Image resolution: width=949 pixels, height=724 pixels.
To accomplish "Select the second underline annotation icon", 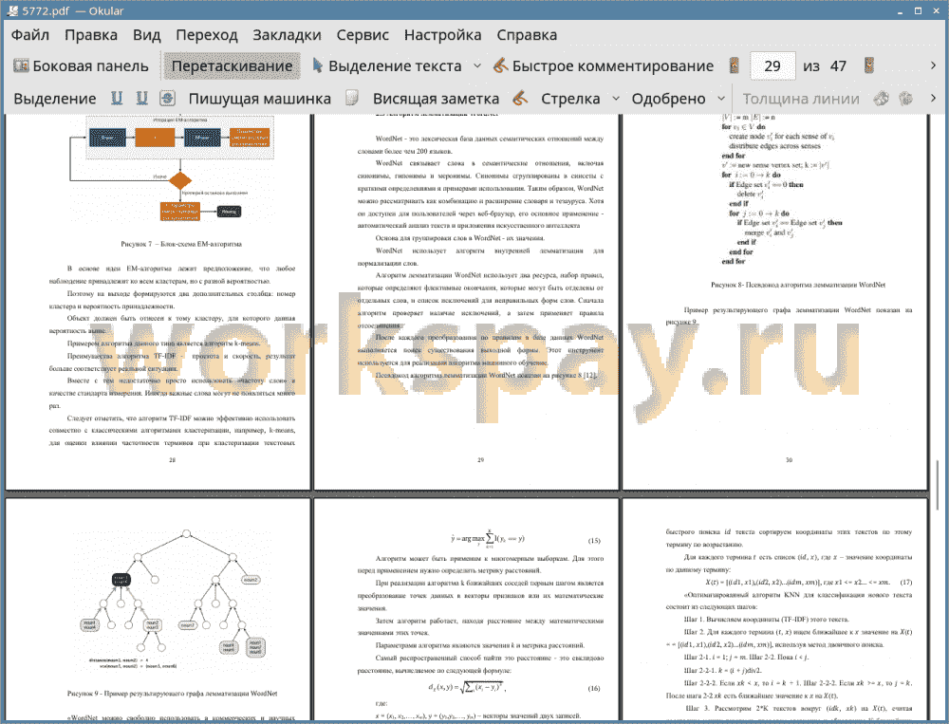I will [141, 99].
